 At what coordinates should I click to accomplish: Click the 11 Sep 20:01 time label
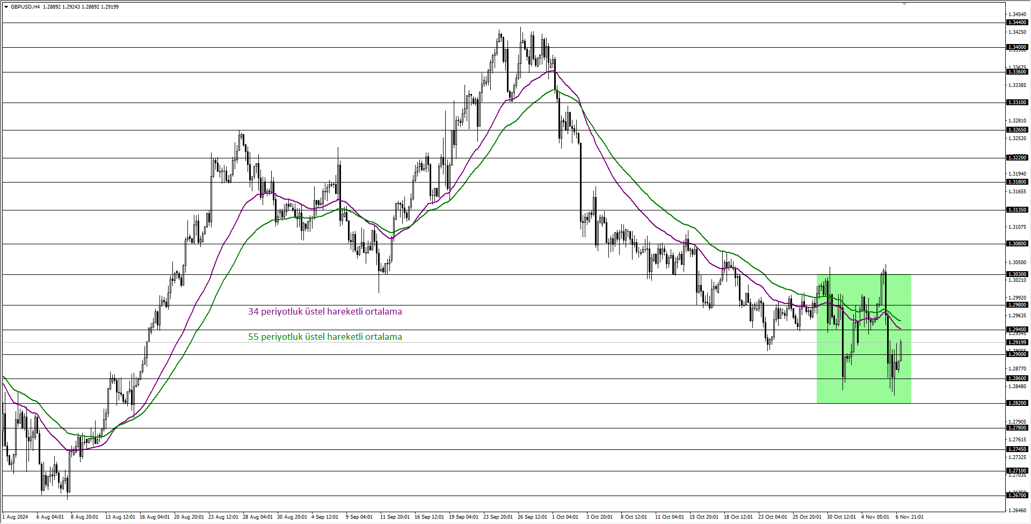[x=395, y=517]
